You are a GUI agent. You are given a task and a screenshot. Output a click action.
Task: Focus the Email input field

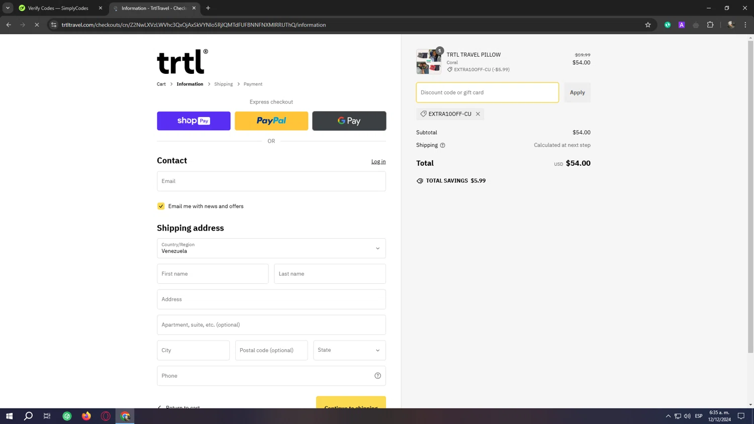(271, 181)
